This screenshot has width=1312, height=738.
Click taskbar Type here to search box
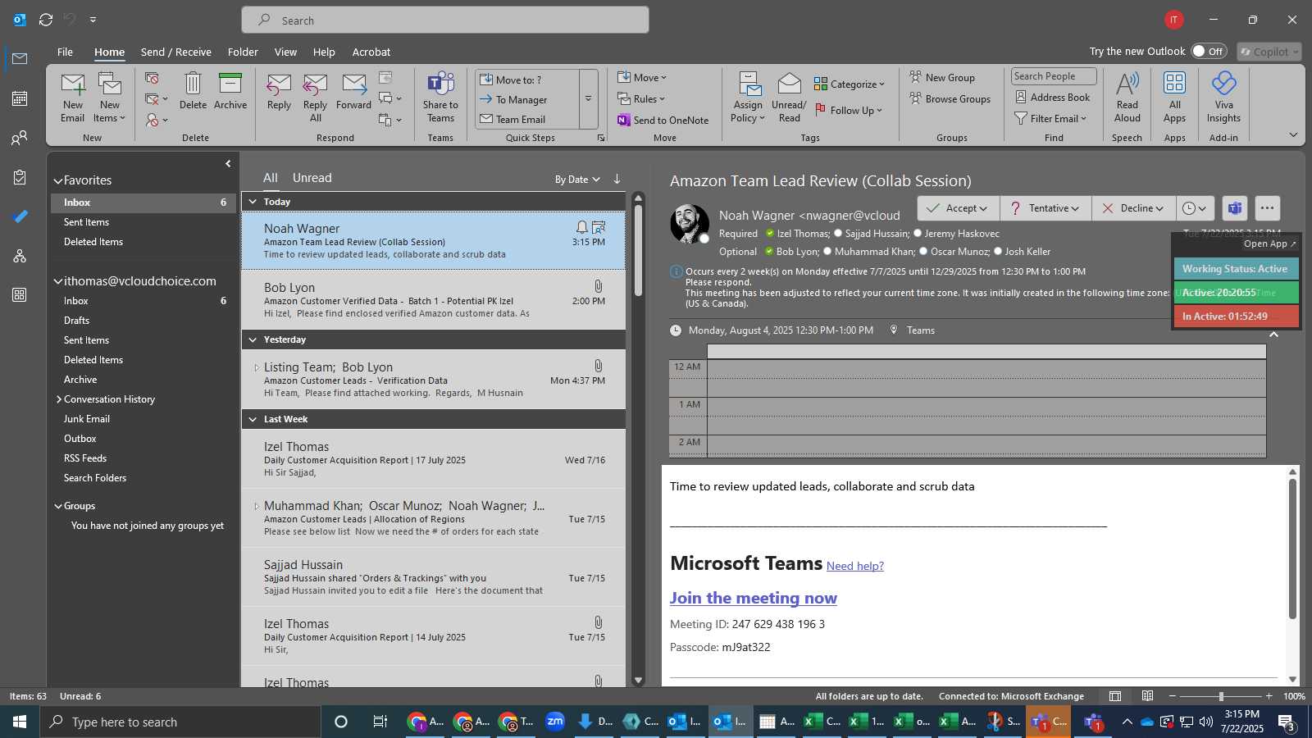point(180,722)
